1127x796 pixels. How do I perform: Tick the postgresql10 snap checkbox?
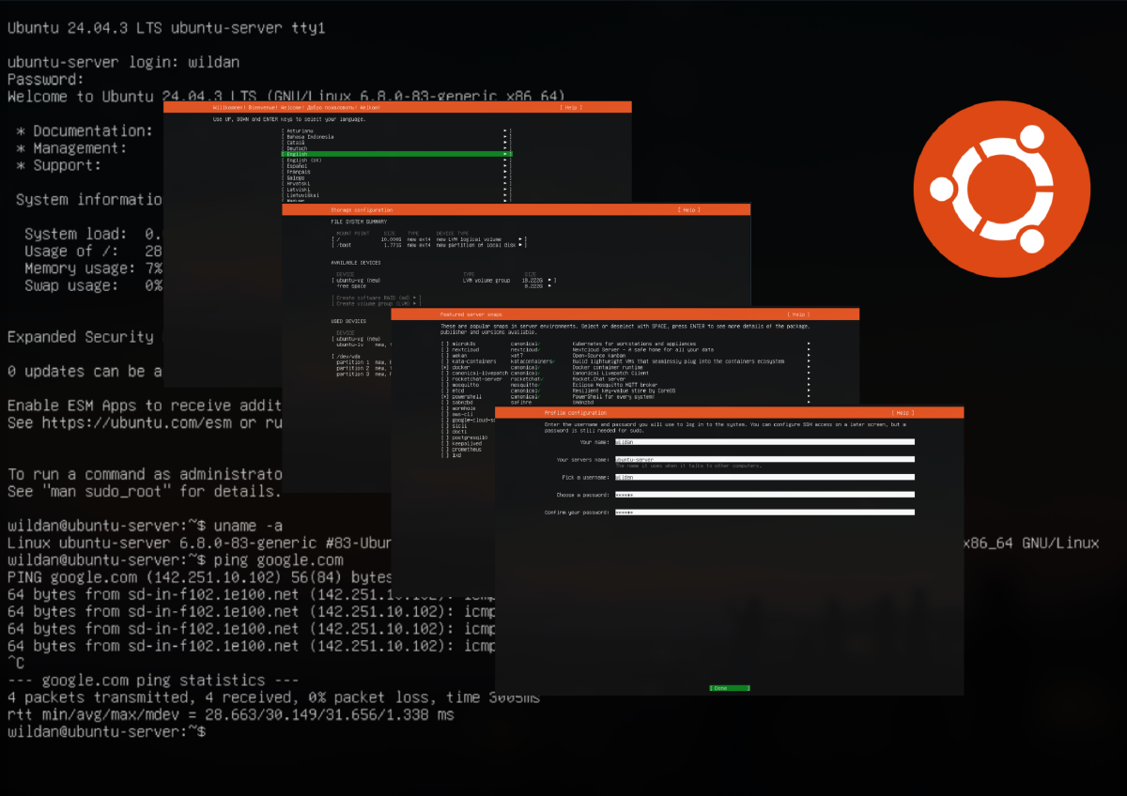tap(444, 437)
